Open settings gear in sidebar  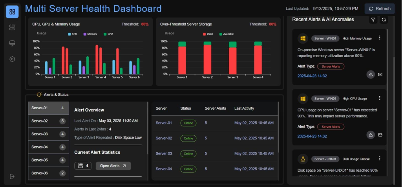pyautogui.click(x=12, y=59)
